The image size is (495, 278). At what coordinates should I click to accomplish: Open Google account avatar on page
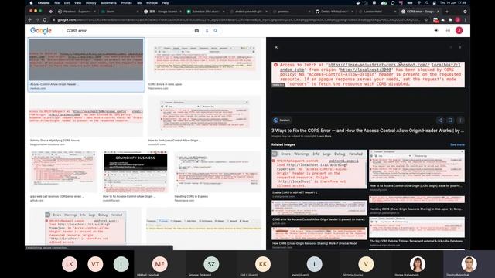tap(459, 31)
